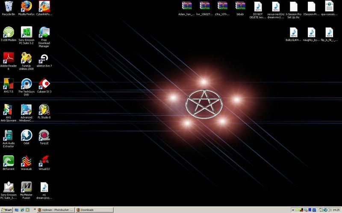The width and height of the screenshot is (342, 213).
Task: Select the AoA Audio Extractor icon
Action: (x=9, y=135)
